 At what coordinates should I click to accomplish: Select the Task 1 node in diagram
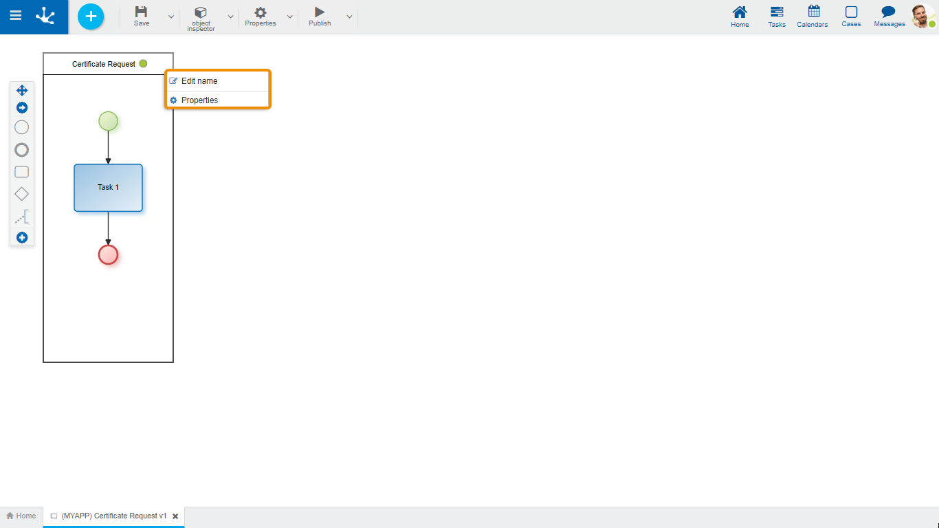coord(108,188)
